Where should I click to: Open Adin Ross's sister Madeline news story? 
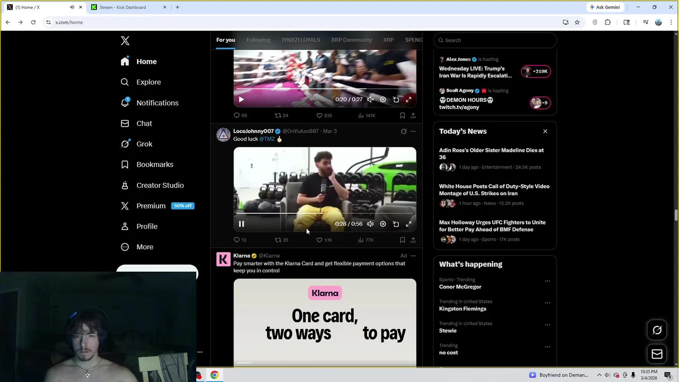pyautogui.click(x=491, y=154)
